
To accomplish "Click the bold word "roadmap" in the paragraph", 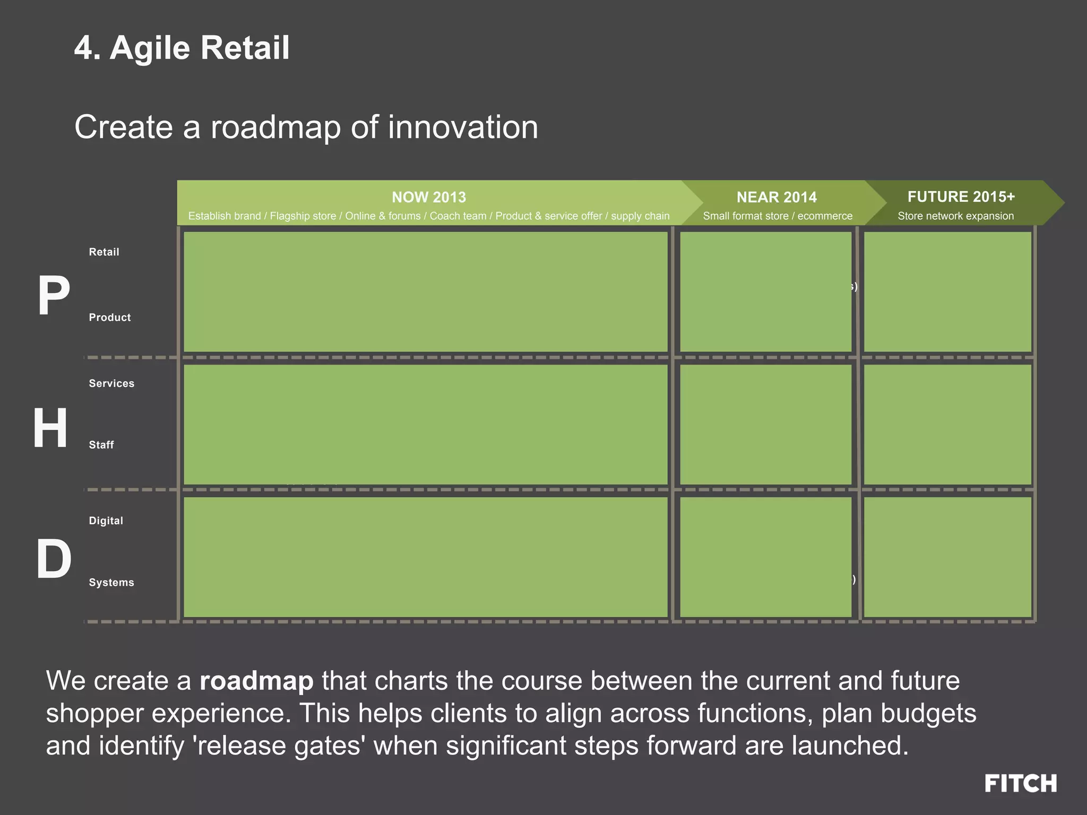I will point(256,681).
